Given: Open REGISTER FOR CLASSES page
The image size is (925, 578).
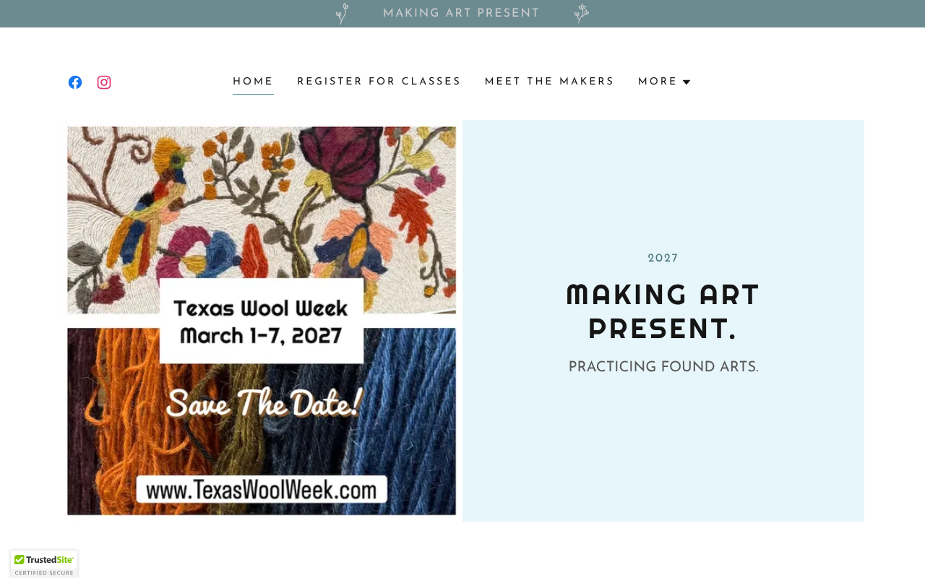Looking at the screenshot, I should point(379,82).
